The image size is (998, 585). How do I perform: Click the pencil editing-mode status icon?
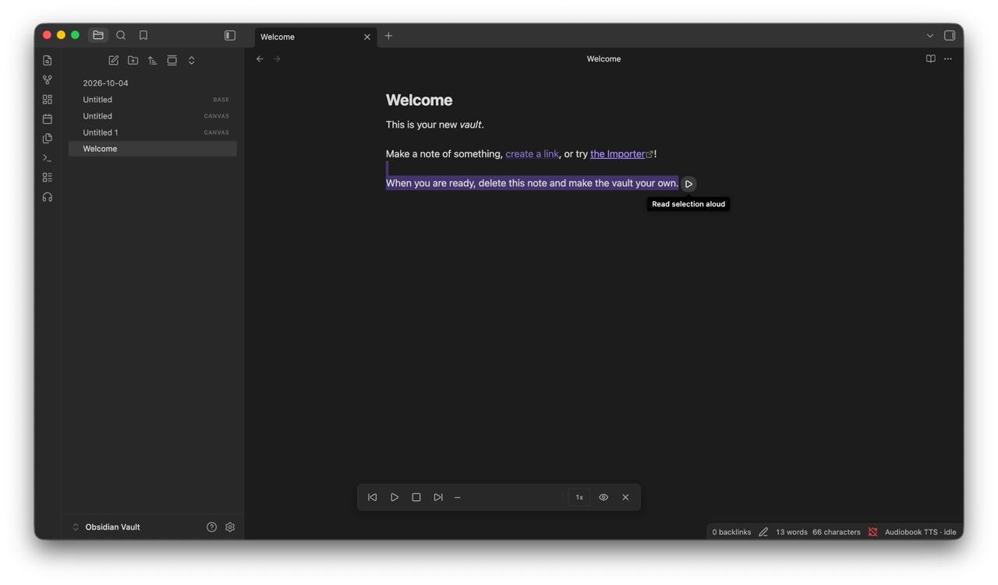[763, 532]
